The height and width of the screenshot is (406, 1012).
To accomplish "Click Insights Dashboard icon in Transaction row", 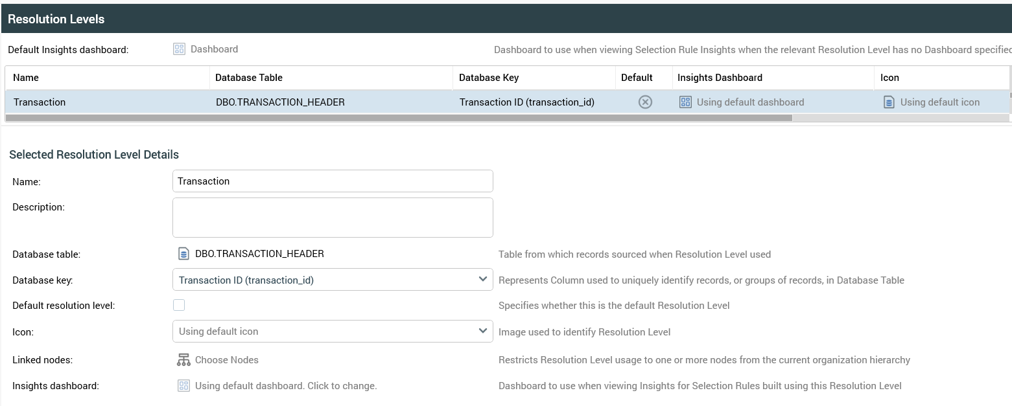I will [685, 102].
